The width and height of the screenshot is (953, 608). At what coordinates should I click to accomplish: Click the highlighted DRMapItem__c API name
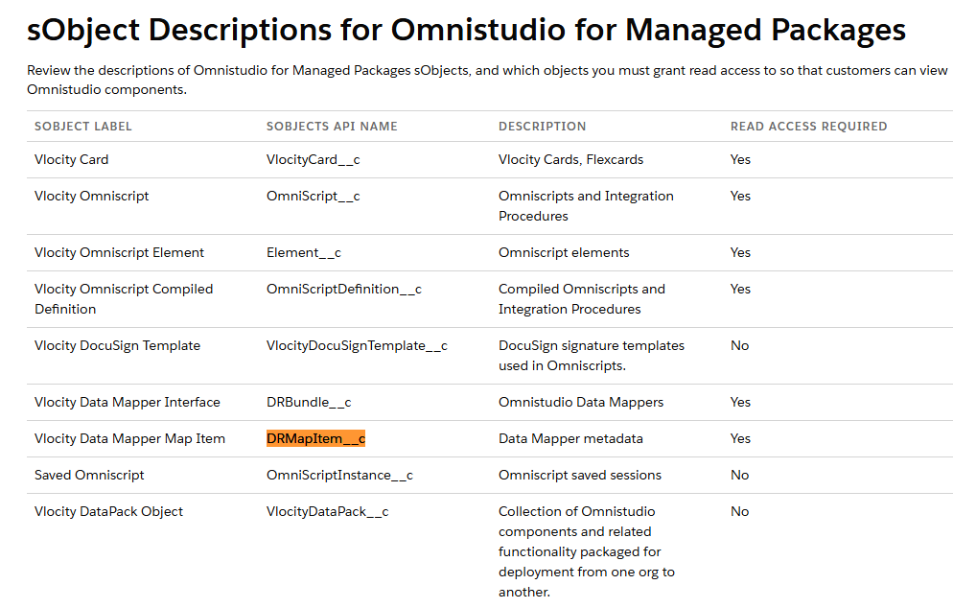click(x=315, y=438)
